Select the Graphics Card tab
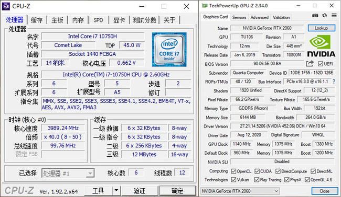Screen dimensions: 341x197 [215, 17]
